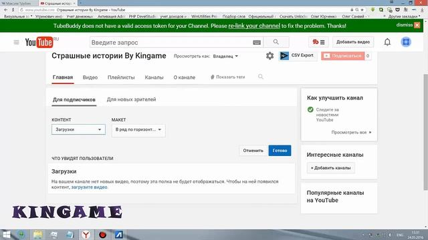Open the PHP DevelStudio bookmark

(x=142, y=16)
